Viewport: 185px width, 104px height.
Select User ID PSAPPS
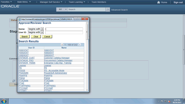pyautogui.click(x=23, y=76)
